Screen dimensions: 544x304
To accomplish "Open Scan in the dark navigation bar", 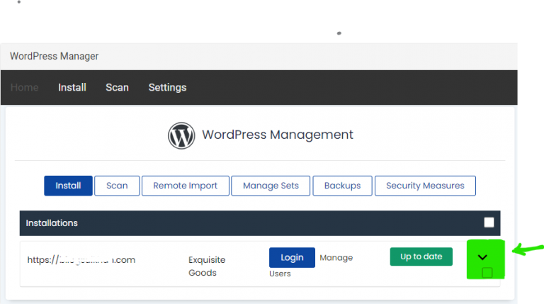I will click(x=117, y=87).
